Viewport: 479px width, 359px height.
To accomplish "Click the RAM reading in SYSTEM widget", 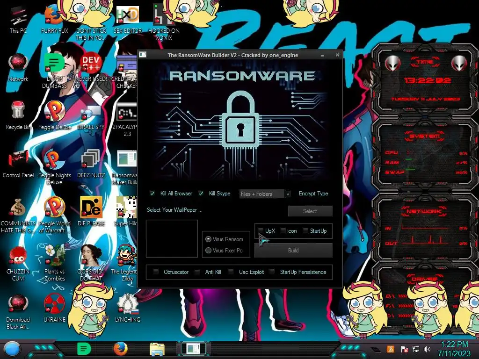I will 426,162.
